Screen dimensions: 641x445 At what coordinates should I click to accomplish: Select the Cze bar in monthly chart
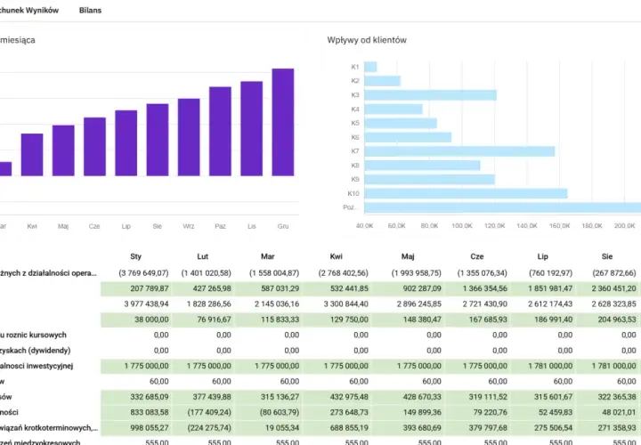(x=94, y=147)
